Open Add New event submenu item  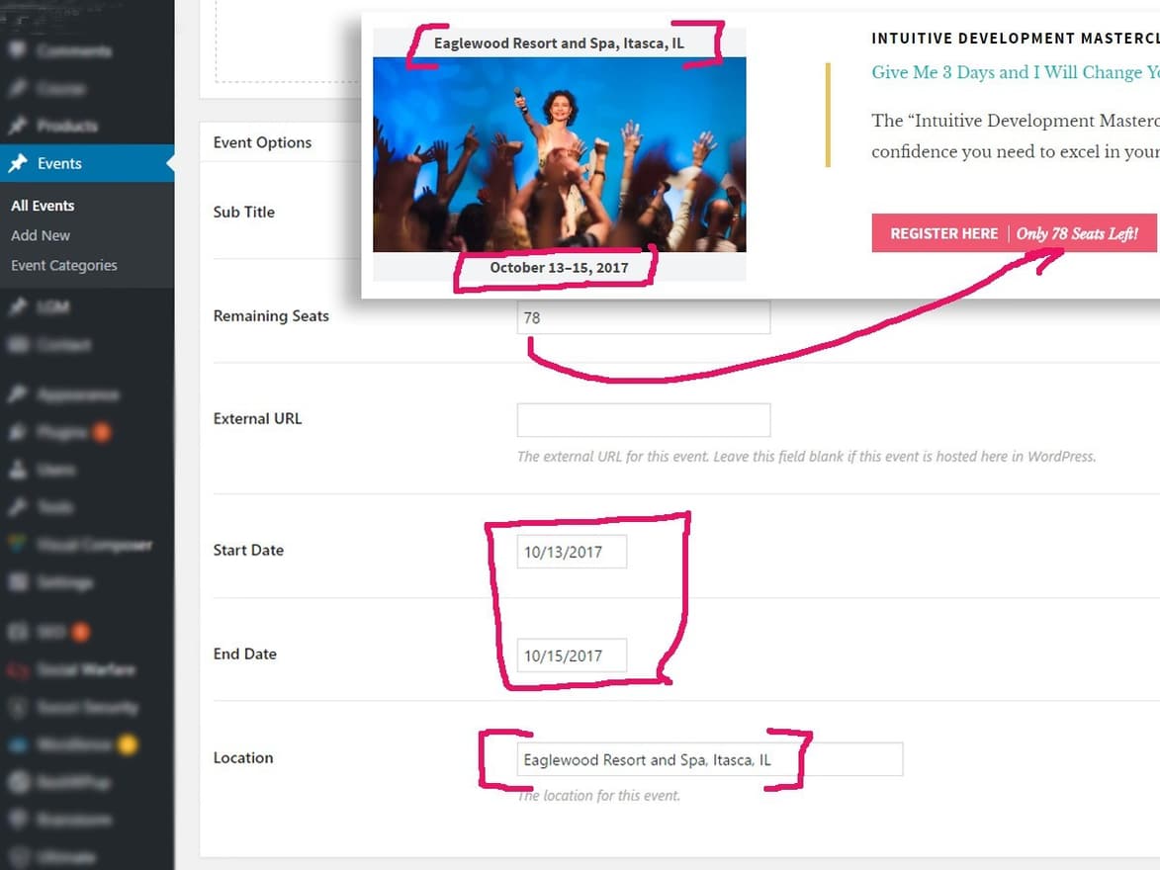[x=41, y=235]
